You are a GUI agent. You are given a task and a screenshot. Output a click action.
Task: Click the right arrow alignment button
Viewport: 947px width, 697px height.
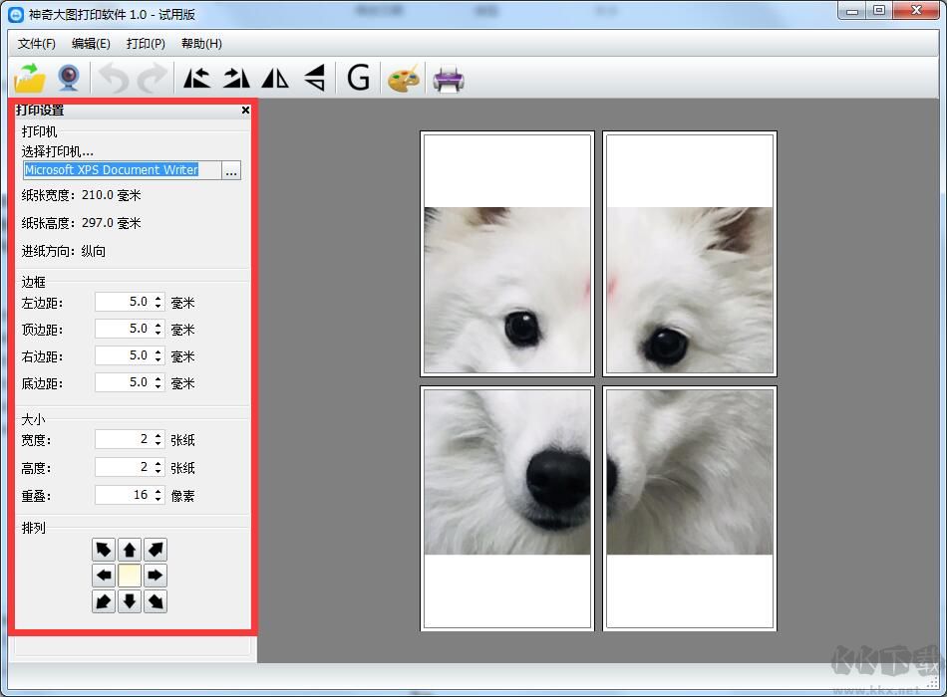click(x=156, y=576)
